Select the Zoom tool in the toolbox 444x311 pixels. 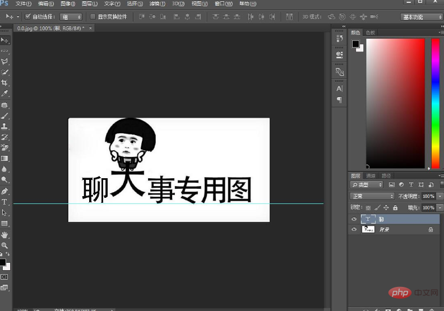[x=4, y=245]
